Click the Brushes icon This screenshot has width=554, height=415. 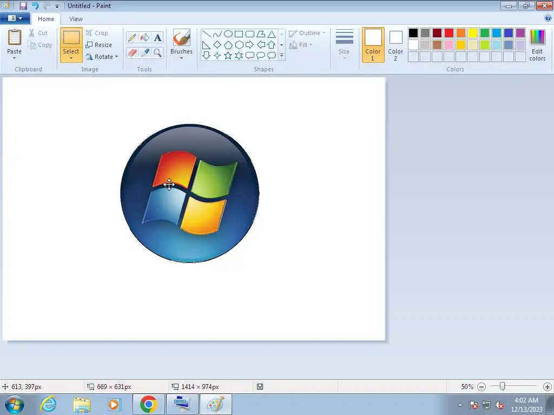(x=182, y=37)
